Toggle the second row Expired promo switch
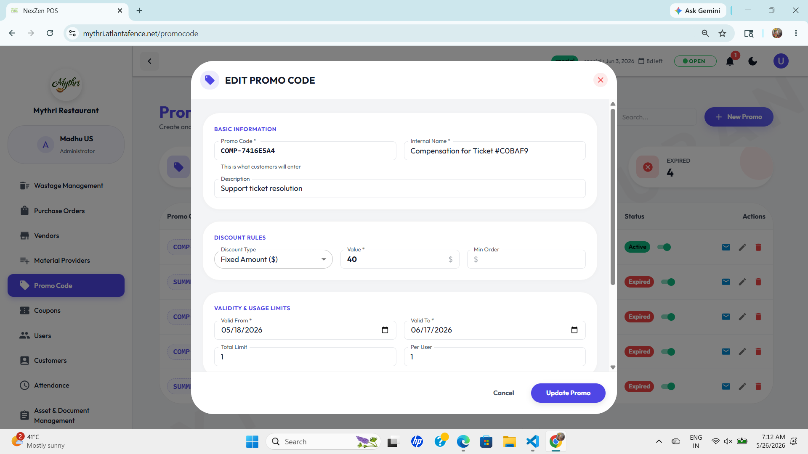Viewport: 808px width, 454px height. (668, 282)
